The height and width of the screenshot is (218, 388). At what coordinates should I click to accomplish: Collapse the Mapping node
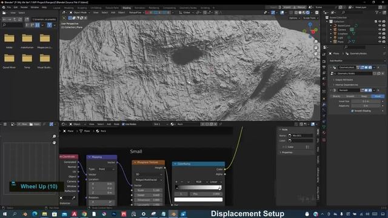click(90, 157)
